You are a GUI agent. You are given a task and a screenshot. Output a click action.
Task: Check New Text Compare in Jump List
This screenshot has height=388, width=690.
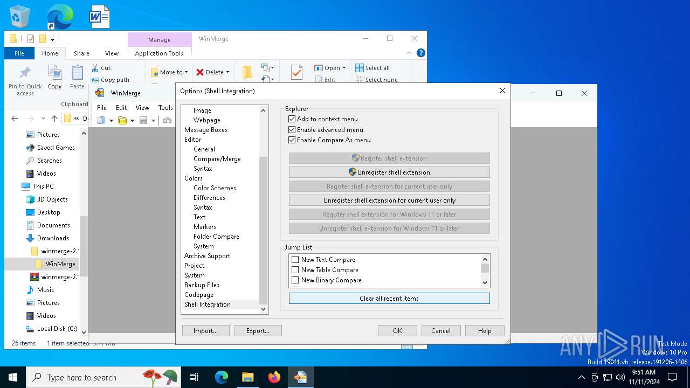[x=295, y=260]
